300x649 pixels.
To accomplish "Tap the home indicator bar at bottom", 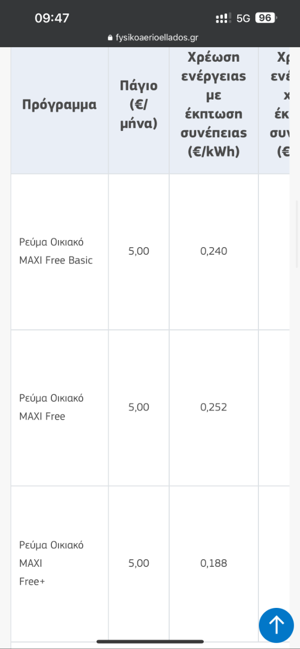I will point(150,642).
